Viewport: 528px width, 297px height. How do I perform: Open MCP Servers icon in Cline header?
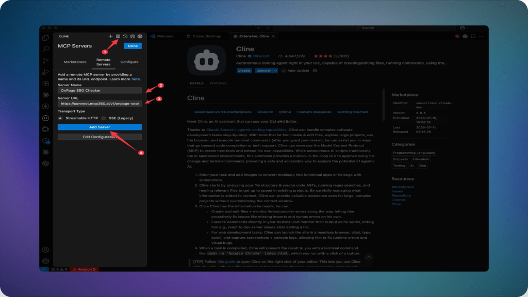click(x=118, y=36)
